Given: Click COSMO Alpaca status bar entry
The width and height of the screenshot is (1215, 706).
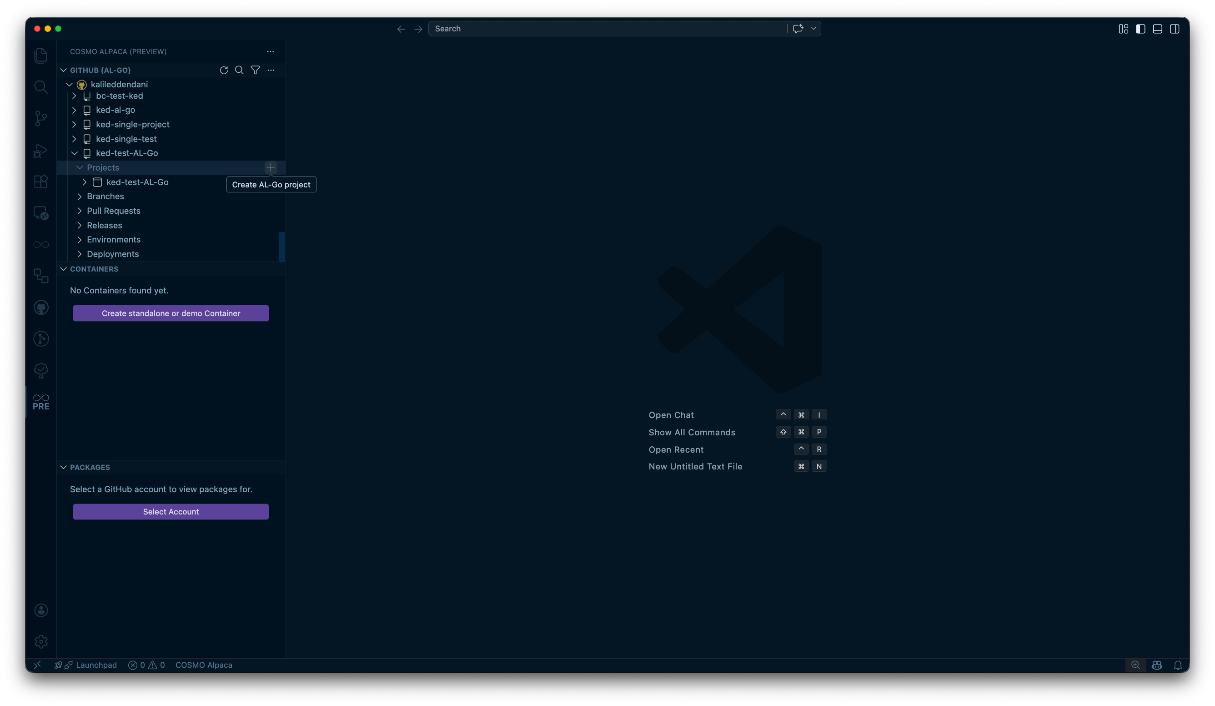Looking at the screenshot, I should click(x=203, y=665).
